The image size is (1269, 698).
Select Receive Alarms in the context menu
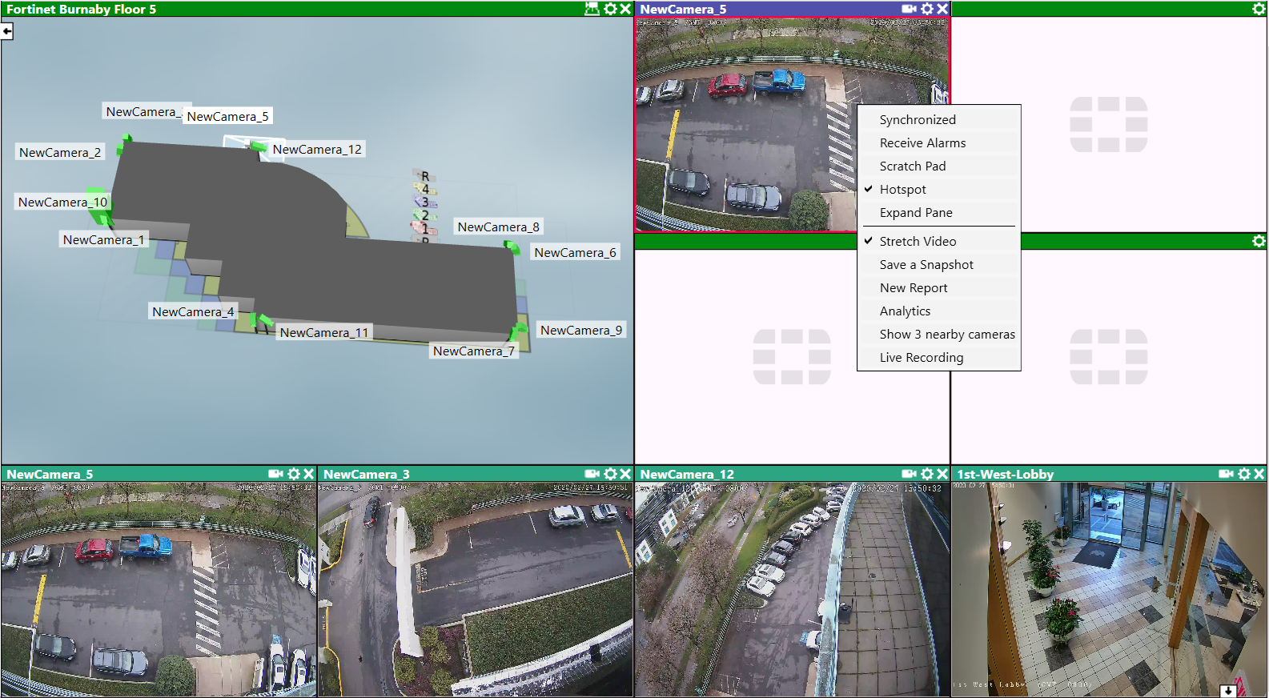point(939,143)
